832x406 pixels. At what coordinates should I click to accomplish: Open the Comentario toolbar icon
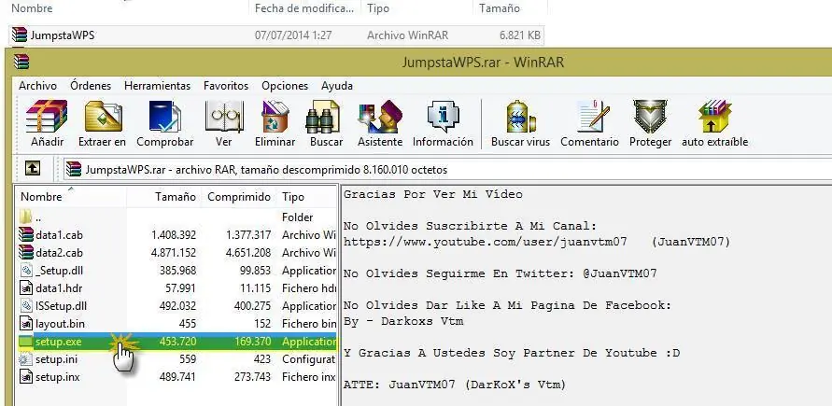pyautogui.click(x=593, y=117)
